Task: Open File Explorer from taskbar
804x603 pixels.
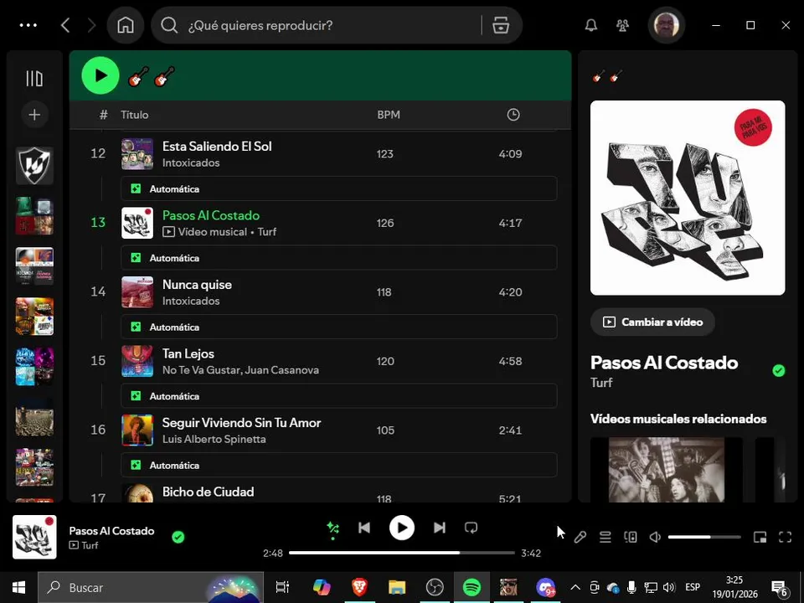Action: coord(397,587)
